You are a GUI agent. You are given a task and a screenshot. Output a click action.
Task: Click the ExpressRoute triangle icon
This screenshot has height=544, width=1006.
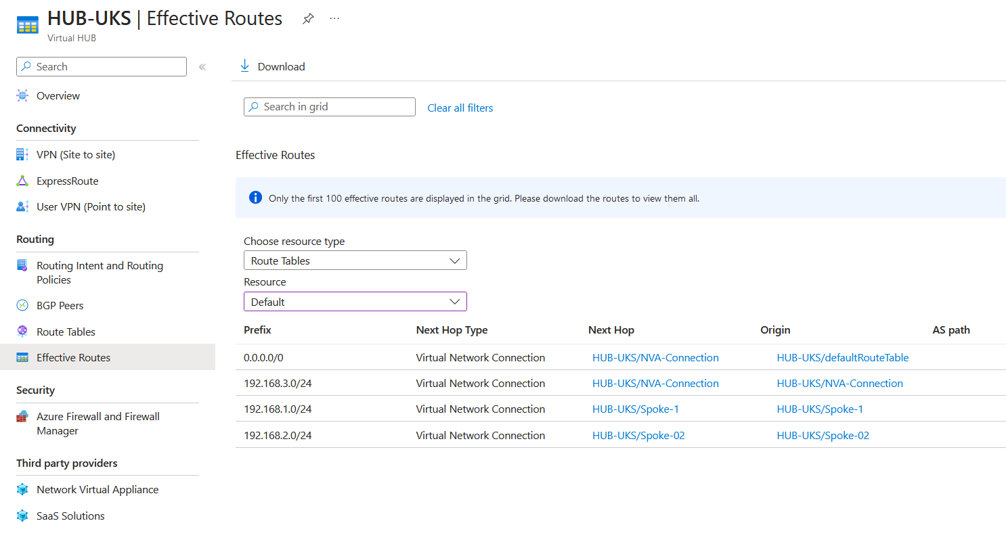(x=22, y=181)
